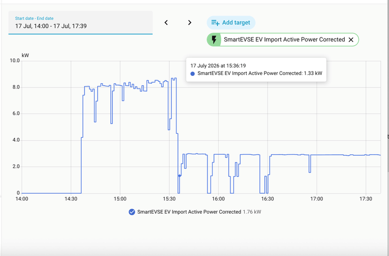Viewport: 389px width, 256px height.
Task: Click the highlighted 1.33 kW data point
Action: (179, 176)
